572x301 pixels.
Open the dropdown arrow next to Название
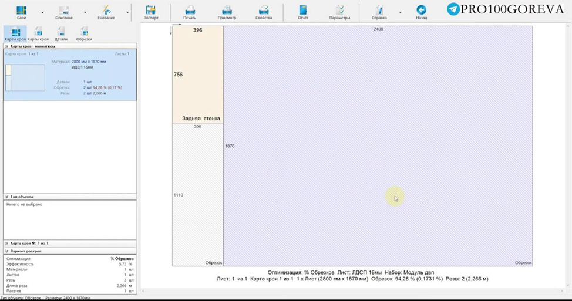[127, 12]
